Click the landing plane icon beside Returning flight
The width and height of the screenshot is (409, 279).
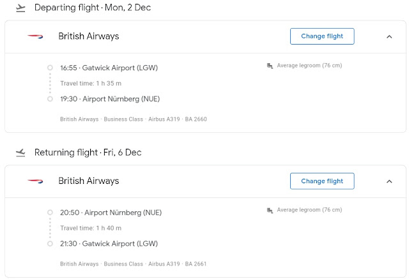(x=20, y=153)
